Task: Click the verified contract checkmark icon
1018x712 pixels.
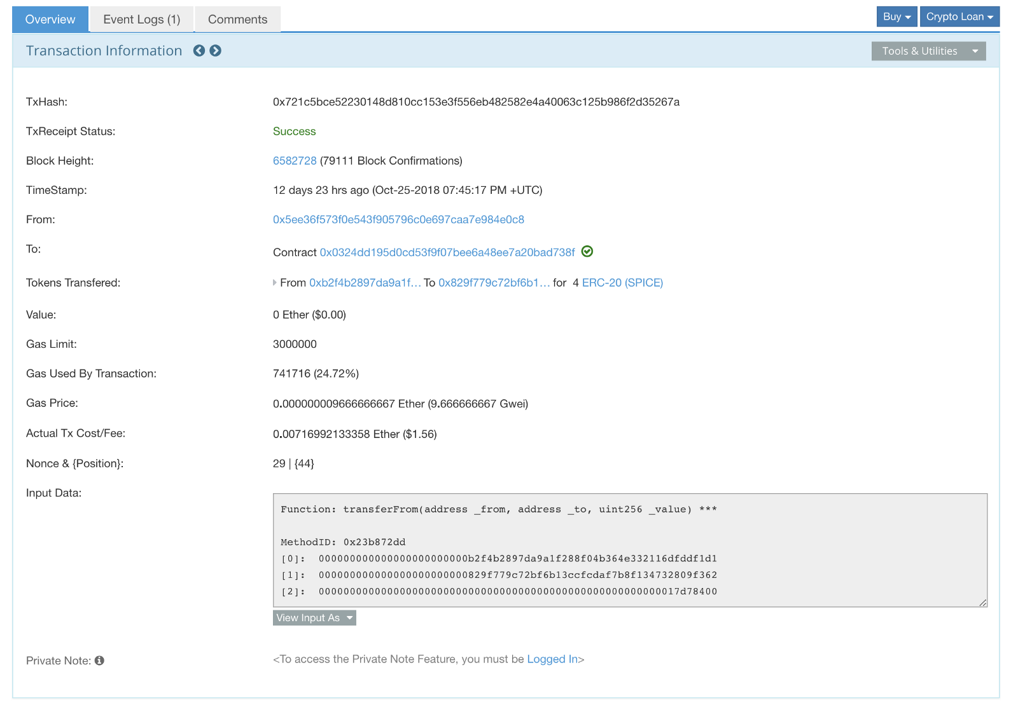Action: pyautogui.click(x=587, y=252)
